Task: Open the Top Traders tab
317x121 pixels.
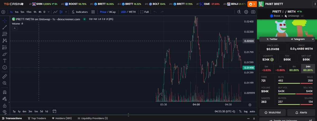Action: pyautogui.click(x=37, y=118)
